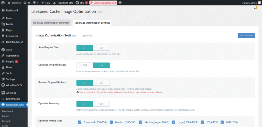Click the LiteSpeed Cache sidebar icon

3,105
